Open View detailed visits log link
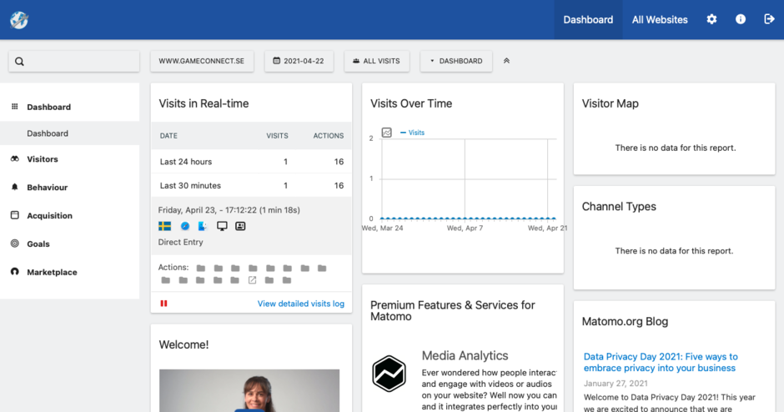Screen dimensions: 784x412 click(x=300, y=304)
